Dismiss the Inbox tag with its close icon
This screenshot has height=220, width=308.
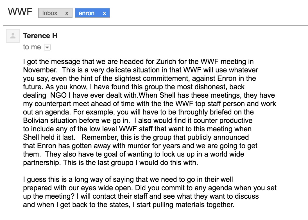[x=67, y=13]
